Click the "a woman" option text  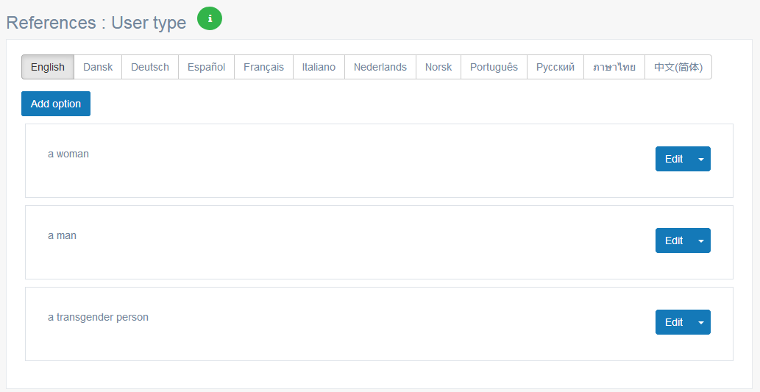pyautogui.click(x=68, y=154)
